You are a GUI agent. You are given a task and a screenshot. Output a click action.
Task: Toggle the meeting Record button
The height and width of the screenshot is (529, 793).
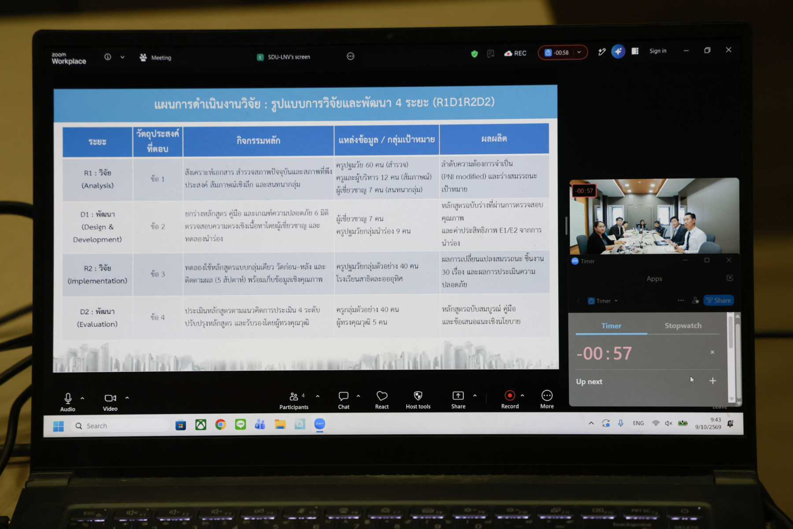510,400
